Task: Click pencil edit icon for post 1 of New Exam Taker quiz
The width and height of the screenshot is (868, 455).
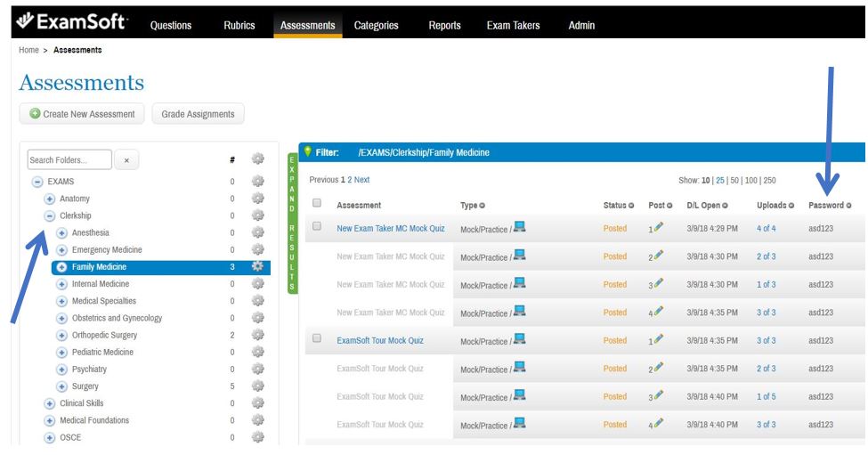Action: pos(658,228)
